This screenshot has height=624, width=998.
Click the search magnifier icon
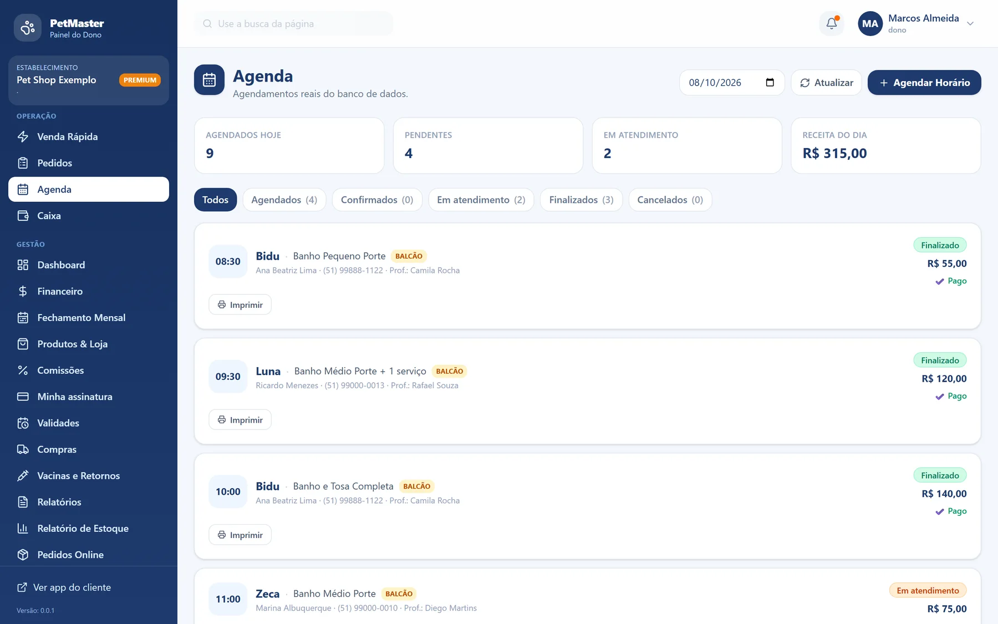tap(207, 24)
